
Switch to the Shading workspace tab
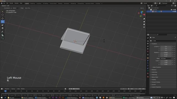(60, 4)
